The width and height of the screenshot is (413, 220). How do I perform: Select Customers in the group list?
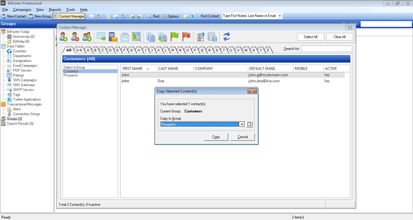pos(90,71)
